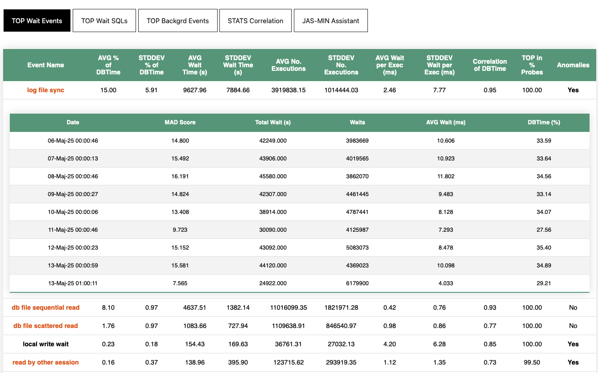
Task: Click DBTime value 27.56
Action: [544, 230]
